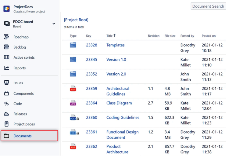Expand the PDOC board chevron dropdown
The width and height of the screenshot is (236, 158).
(x=54, y=24)
